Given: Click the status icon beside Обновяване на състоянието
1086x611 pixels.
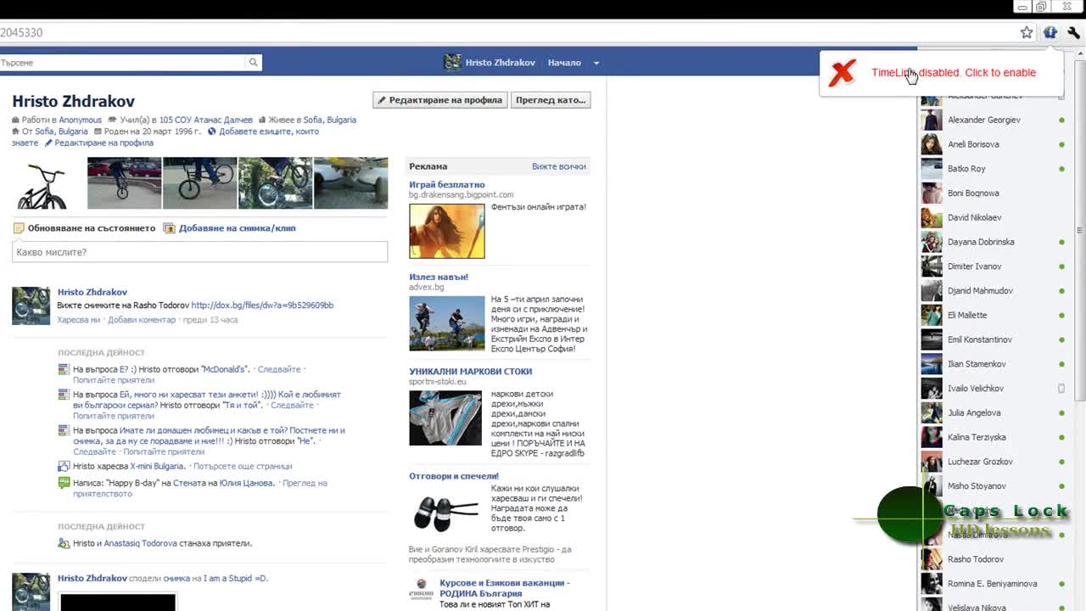Looking at the screenshot, I should tap(18, 228).
